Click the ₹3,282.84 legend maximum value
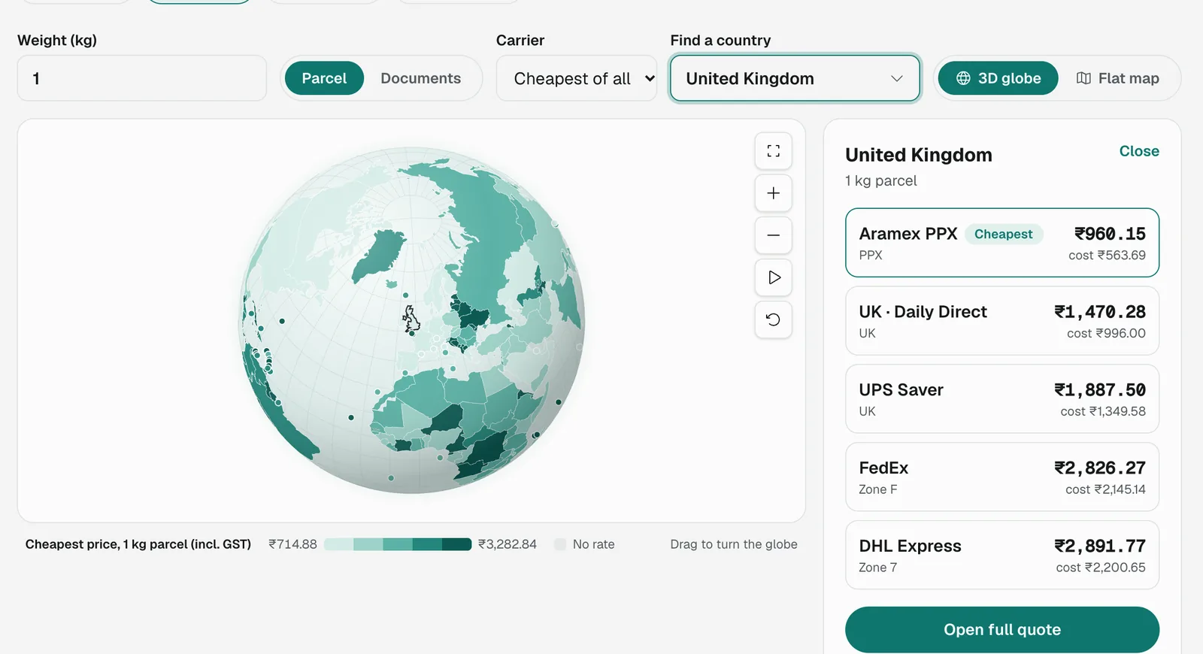The height and width of the screenshot is (654, 1203). [x=508, y=544]
